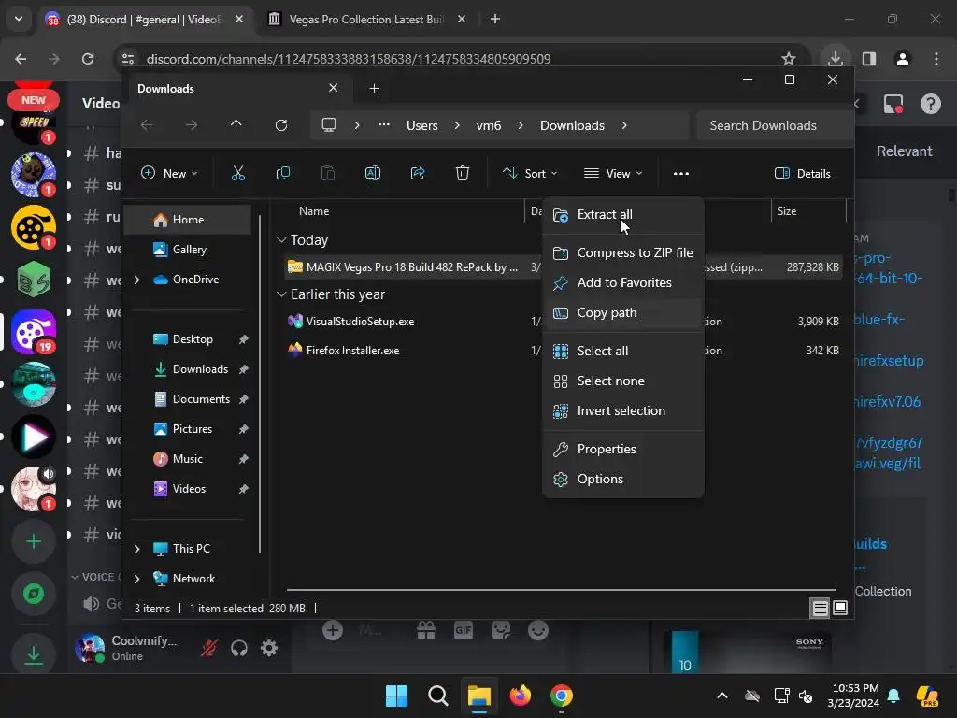Reload the Discord page in Chrome
Image resolution: width=957 pixels, height=718 pixels.
pos(88,59)
